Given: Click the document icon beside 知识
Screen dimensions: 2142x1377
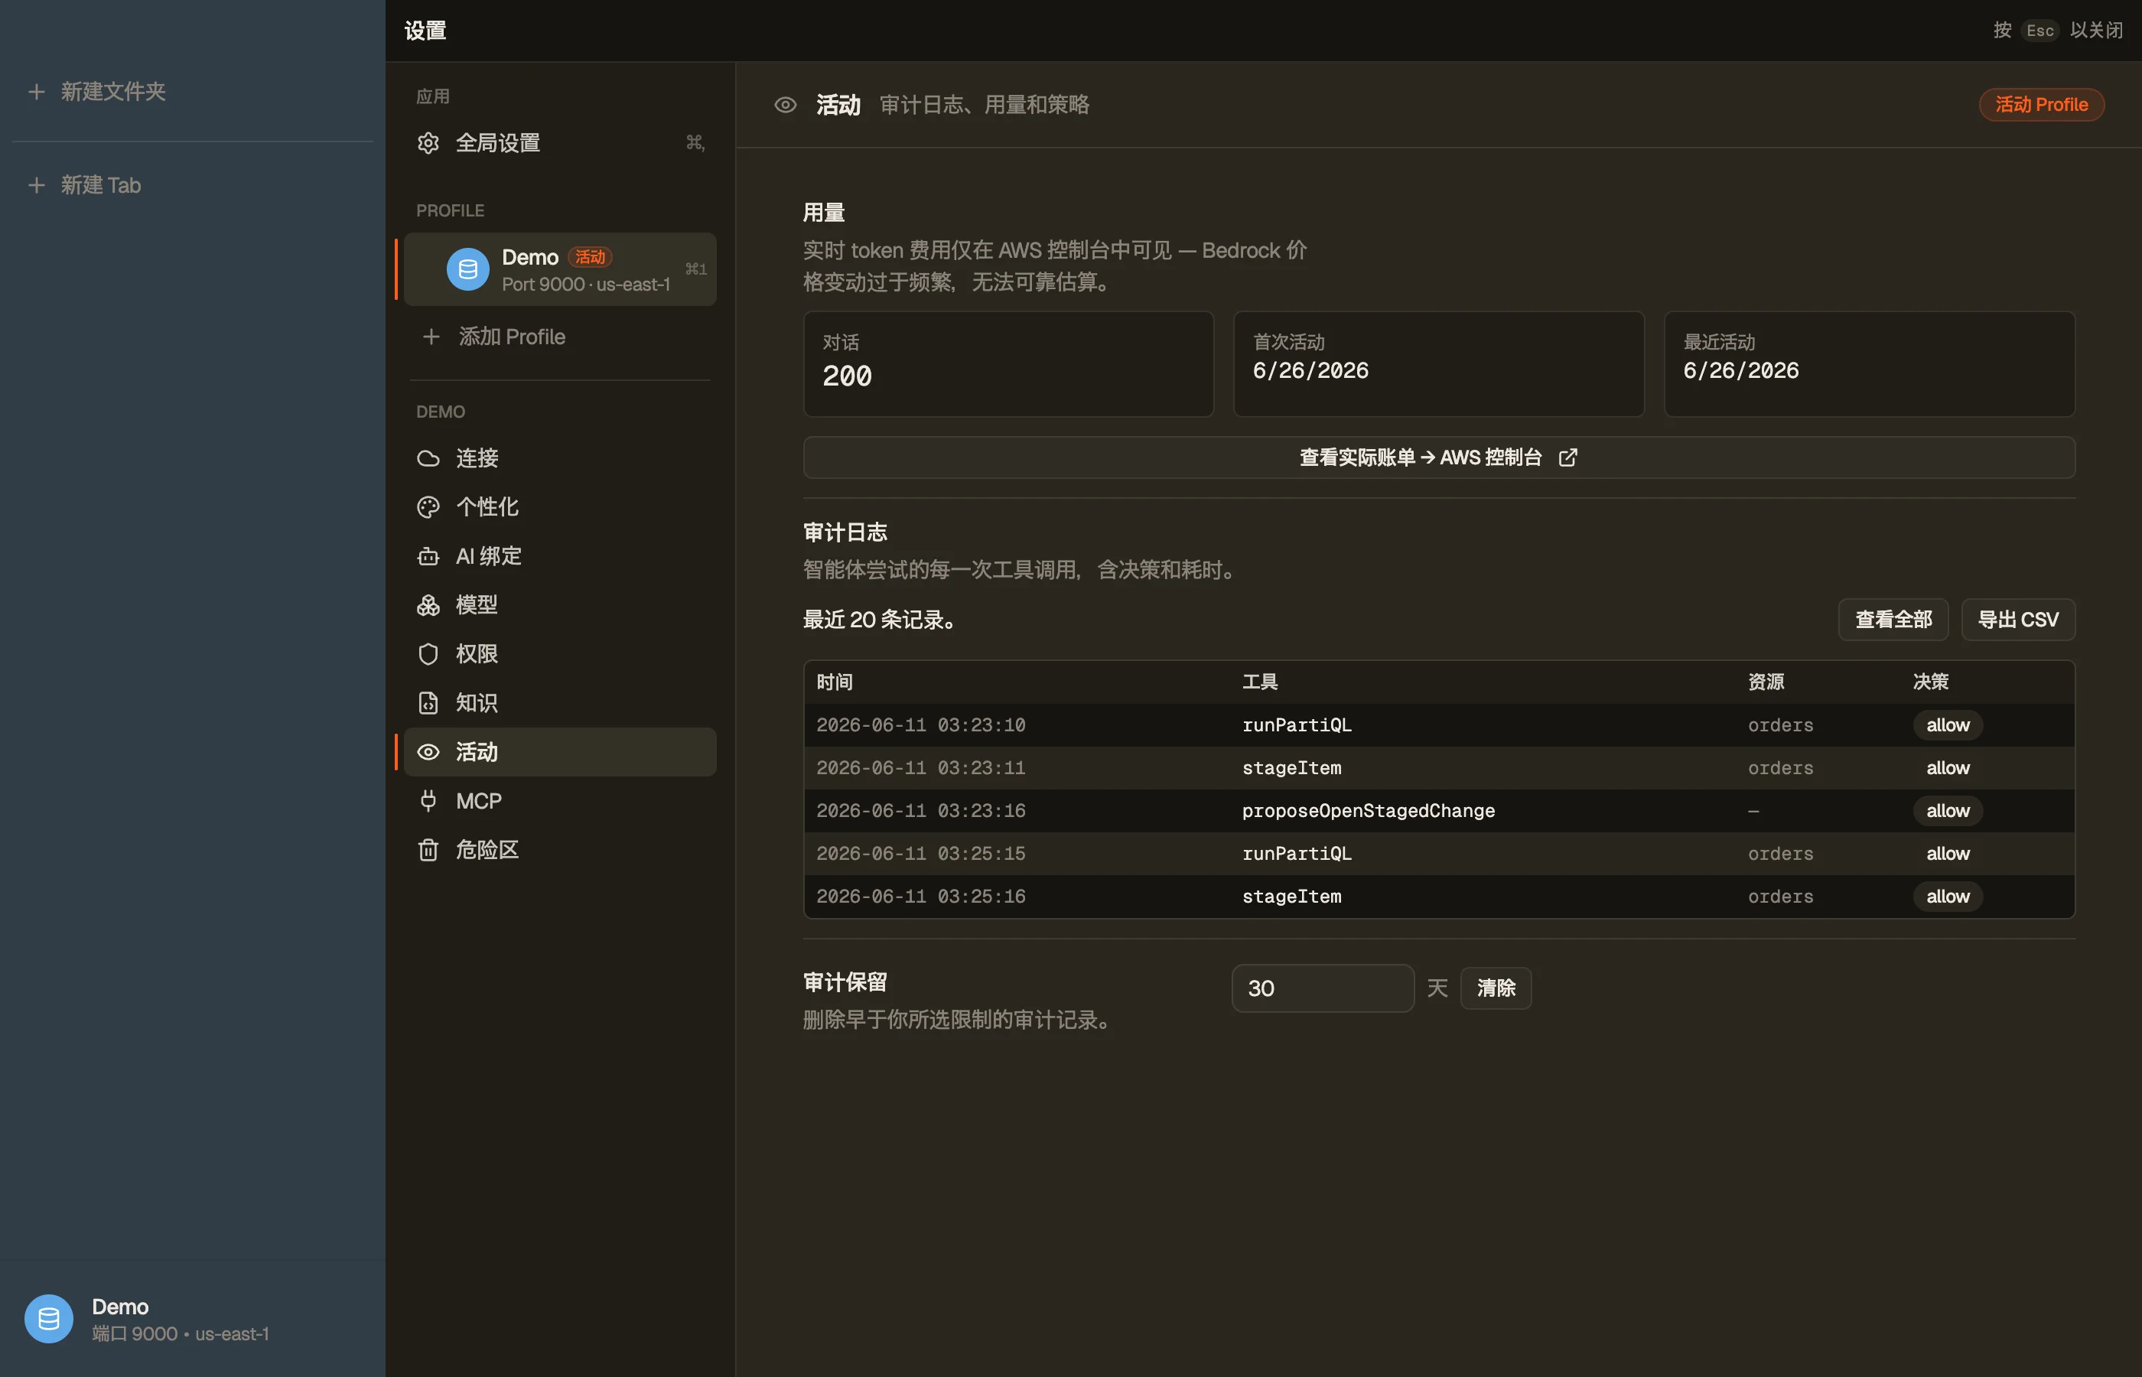Looking at the screenshot, I should [428, 703].
